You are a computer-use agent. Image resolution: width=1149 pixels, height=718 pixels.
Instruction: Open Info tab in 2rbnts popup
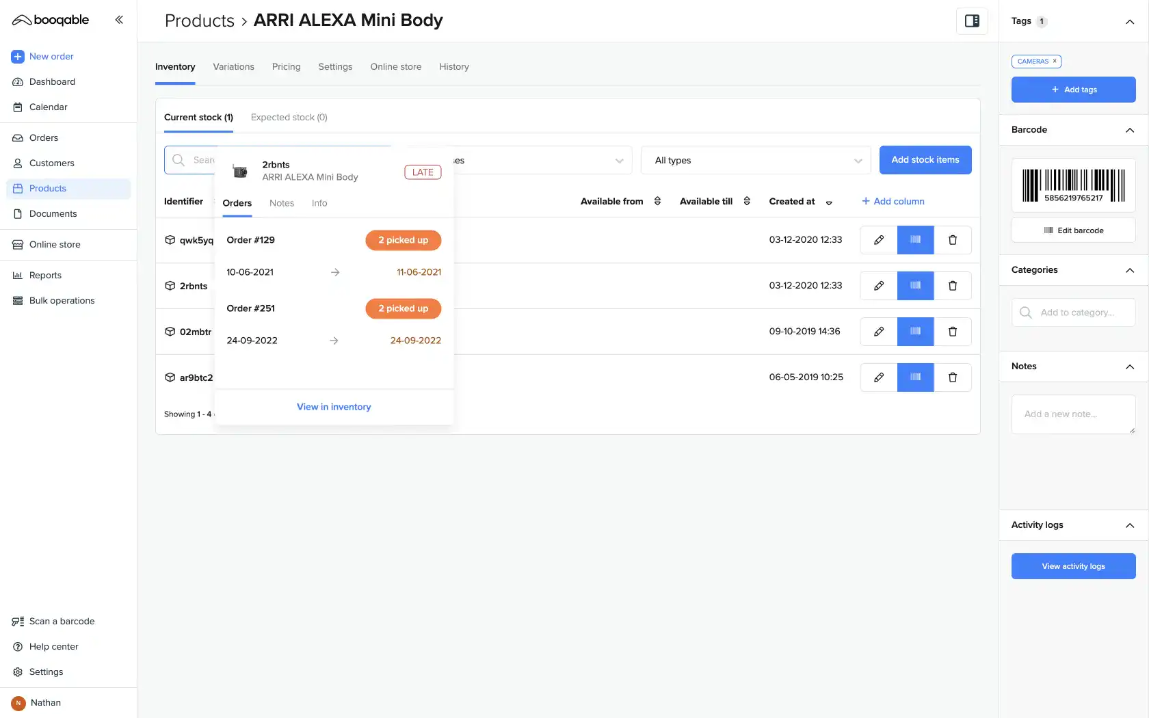(x=319, y=203)
